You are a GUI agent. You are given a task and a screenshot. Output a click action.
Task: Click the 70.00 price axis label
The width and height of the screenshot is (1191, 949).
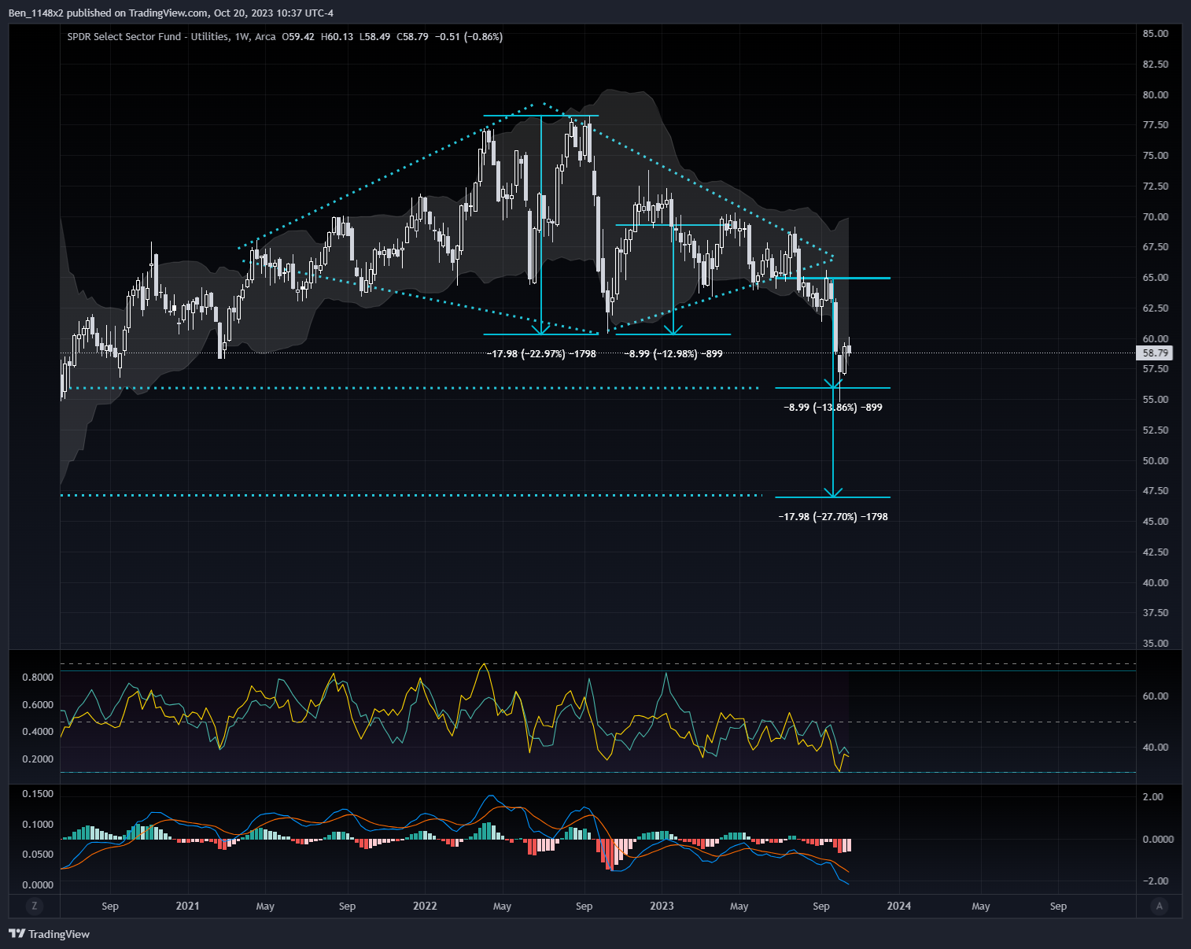tap(1155, 217)
